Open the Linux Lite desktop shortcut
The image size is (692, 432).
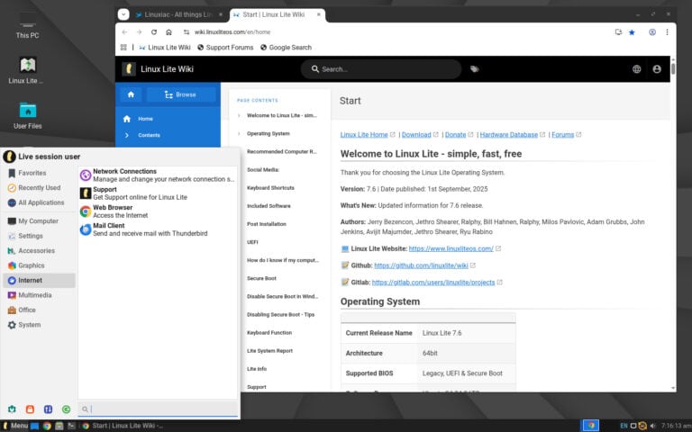tap(28, 66)
